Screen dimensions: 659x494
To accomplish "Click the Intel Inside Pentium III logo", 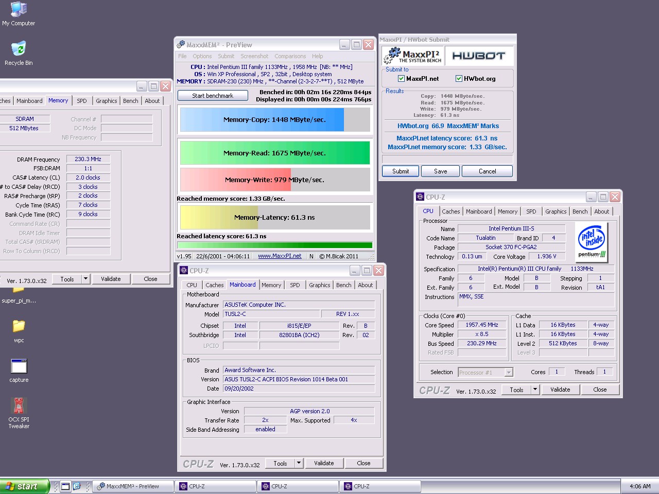I will coord(592,243).
